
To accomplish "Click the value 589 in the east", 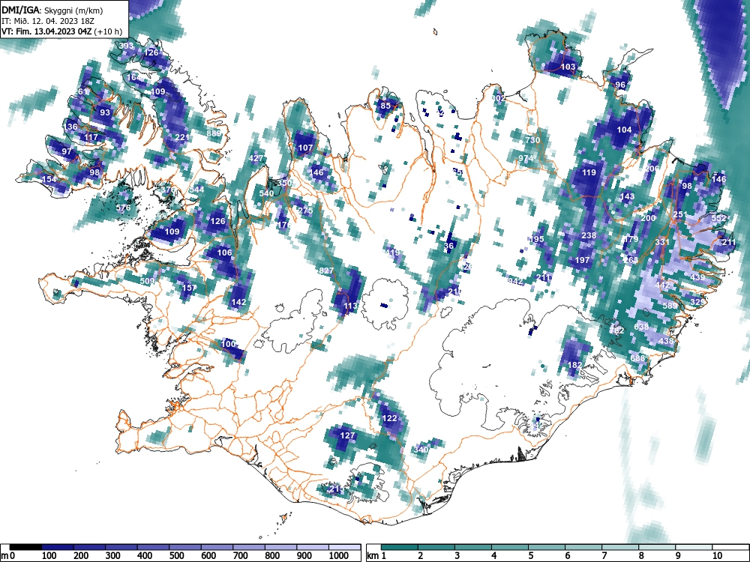I will pyautogui.click(x=670, y=306).
